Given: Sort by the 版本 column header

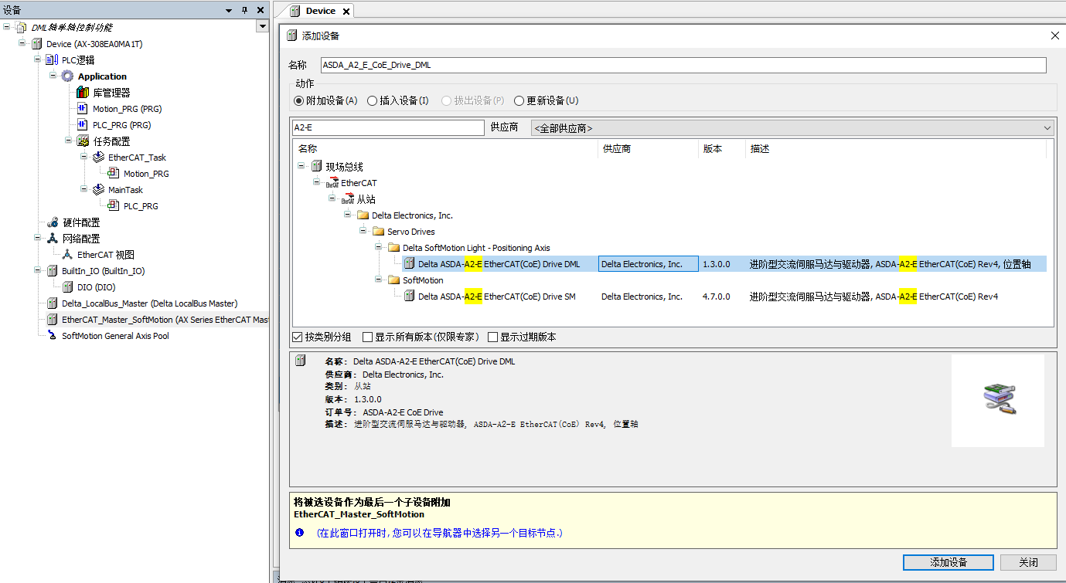Looking at the screenshot, I should 722,149.
